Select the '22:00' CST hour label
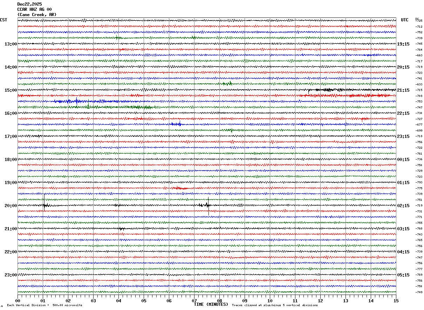 click(x=11, y=252)
